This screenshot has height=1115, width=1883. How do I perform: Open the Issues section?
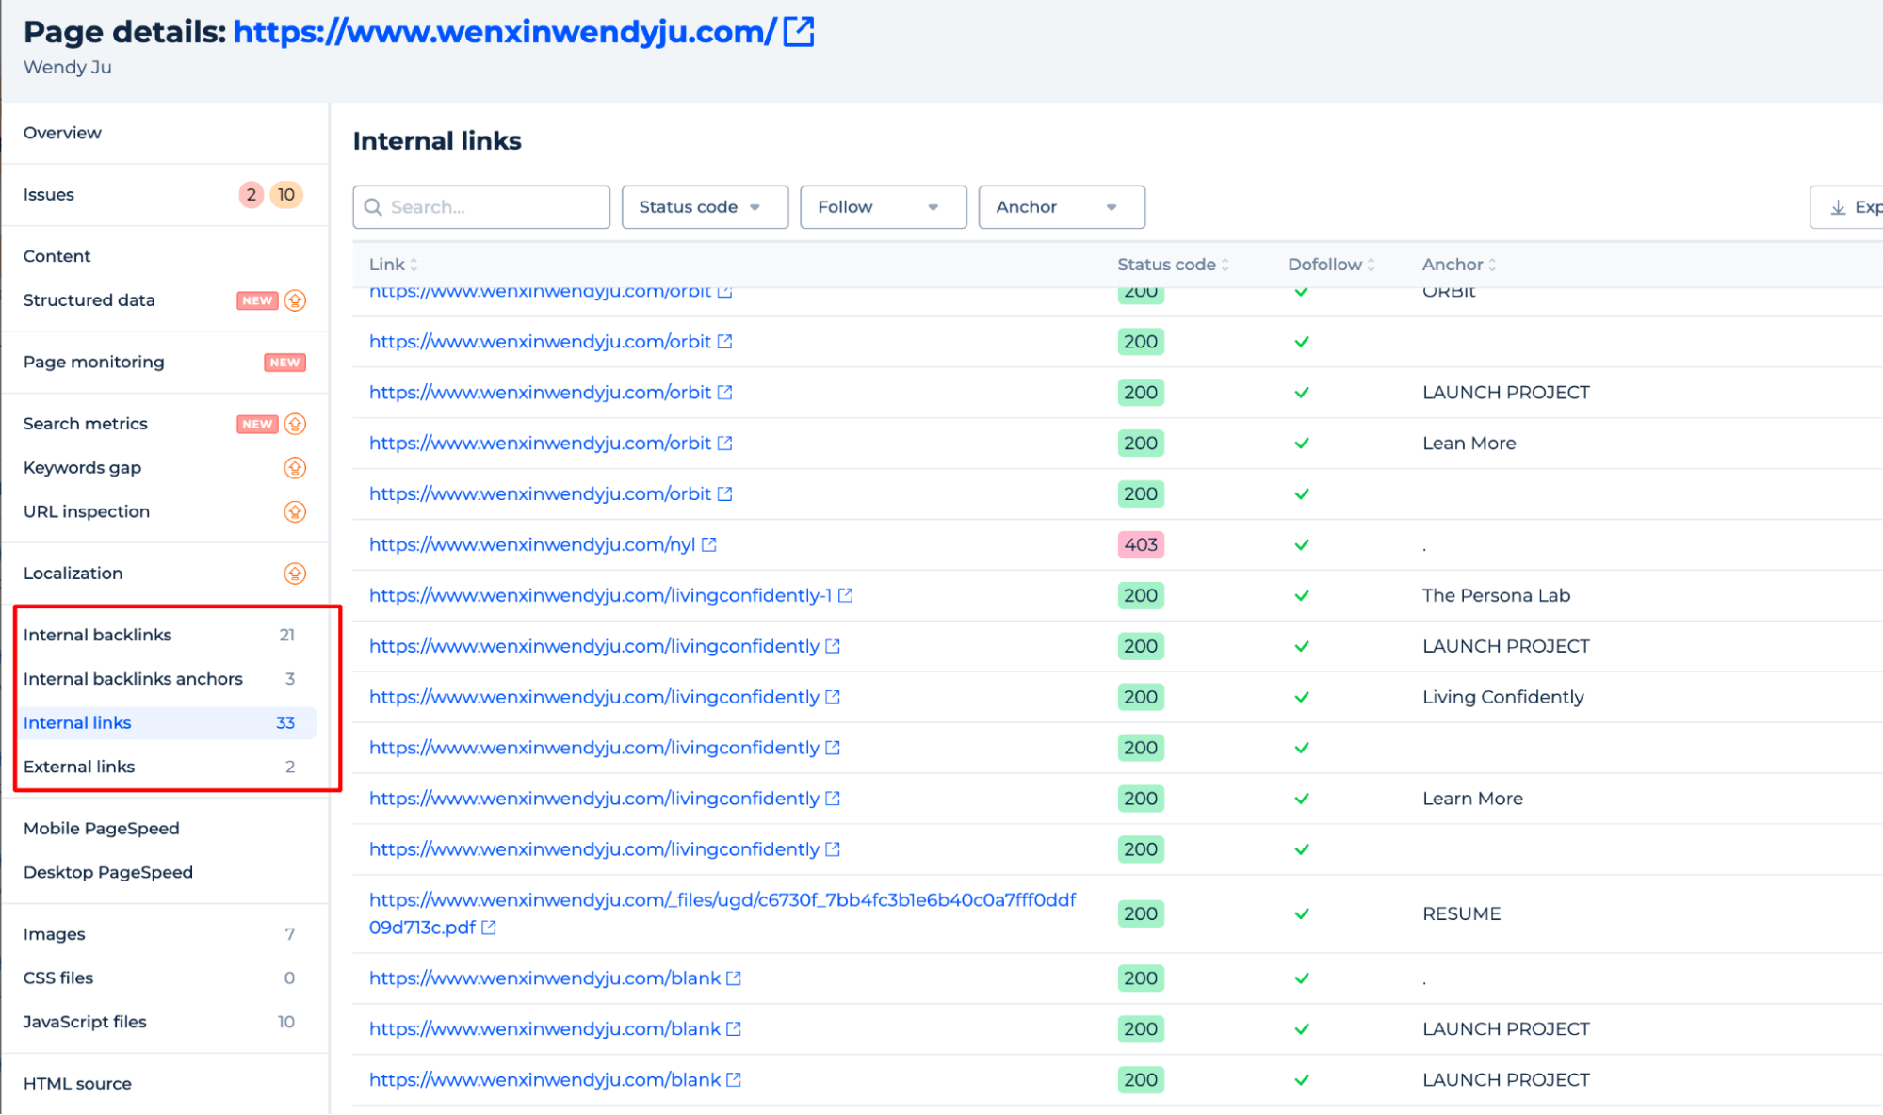tap(49, 195)
